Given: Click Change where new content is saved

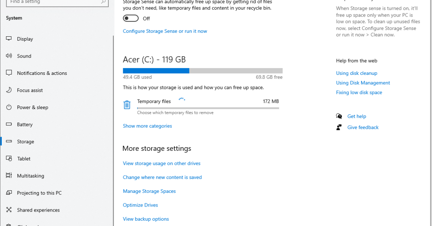Looking at the screenshot, I should 162,177.
